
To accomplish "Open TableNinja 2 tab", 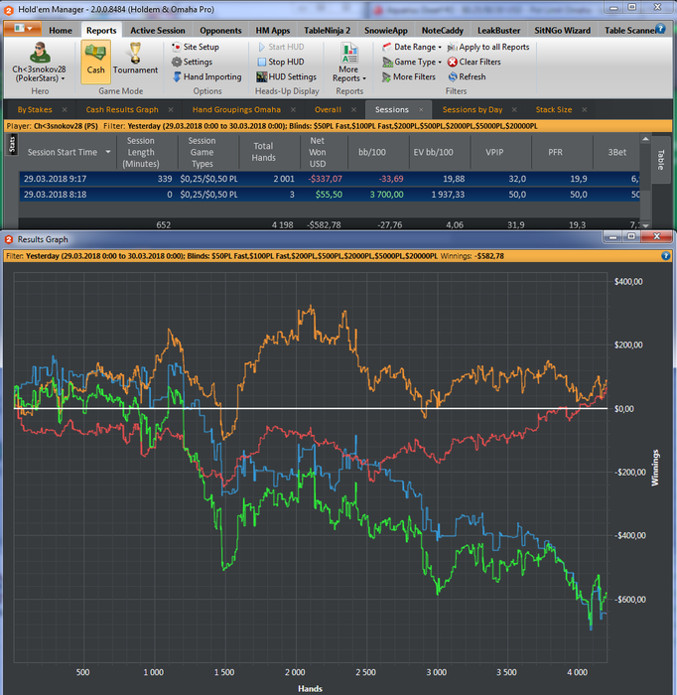I will point(327,31).
